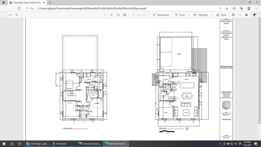
Task: Click the fit to width icon
Action: tap(125, 15)
